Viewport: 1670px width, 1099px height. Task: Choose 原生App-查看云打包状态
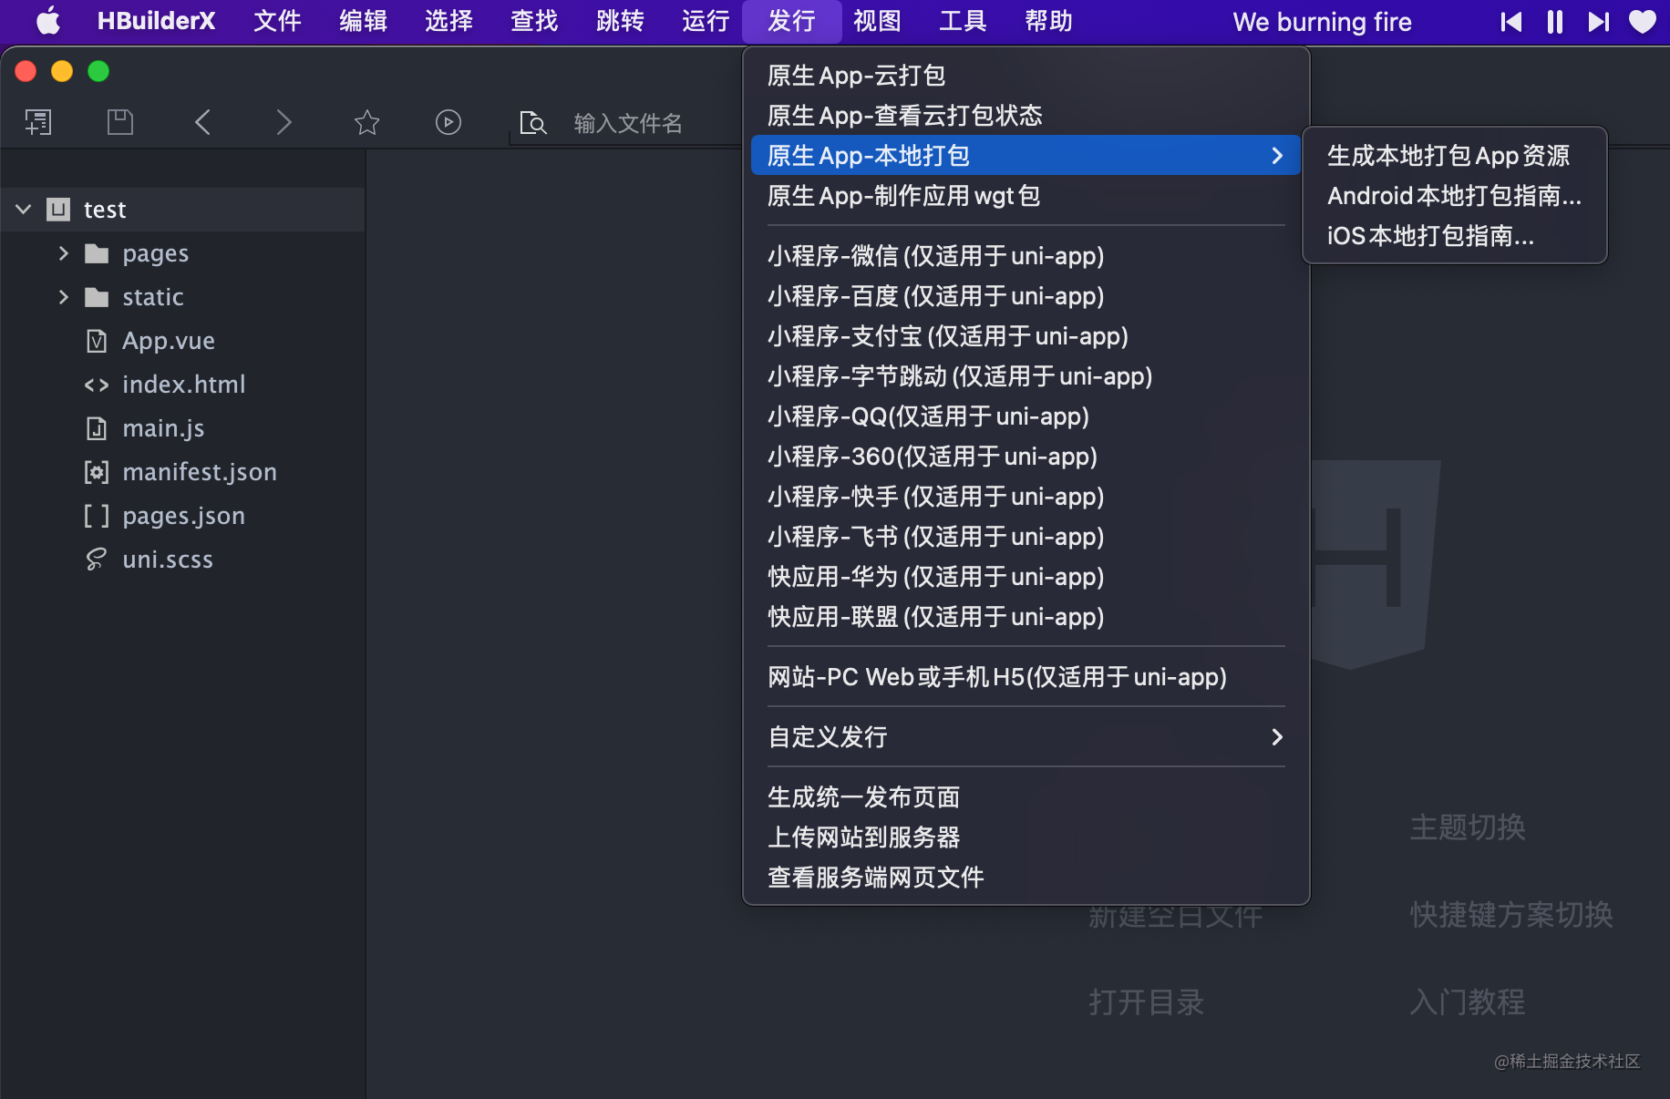coord(1026,115)
